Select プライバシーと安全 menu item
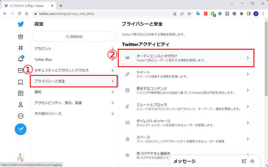The width and height of the screenshot is (268, 167). point(74,81)
